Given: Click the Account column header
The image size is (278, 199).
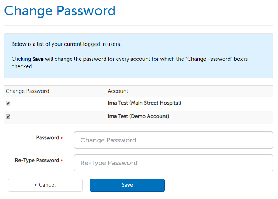Looking at the screenshot, I should [118, 91].
